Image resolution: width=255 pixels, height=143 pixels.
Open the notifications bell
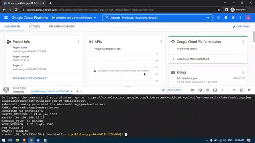tap(233, 17)
